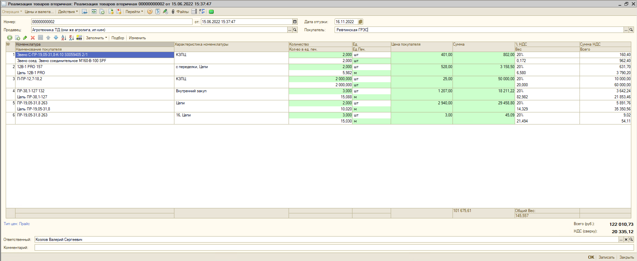Click the refresh document icon in top toolbar
The height and width of the screenshot is (261, 637).
click(94, 12)
